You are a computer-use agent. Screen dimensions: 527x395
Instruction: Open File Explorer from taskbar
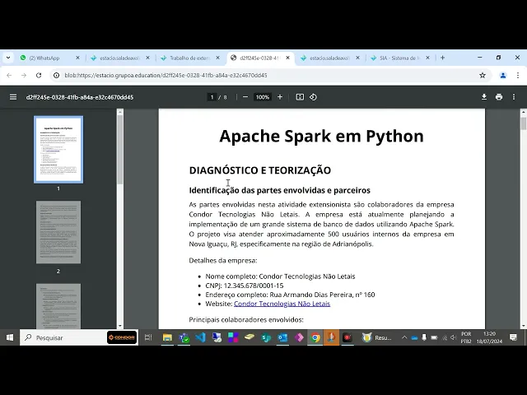[167, 337]
